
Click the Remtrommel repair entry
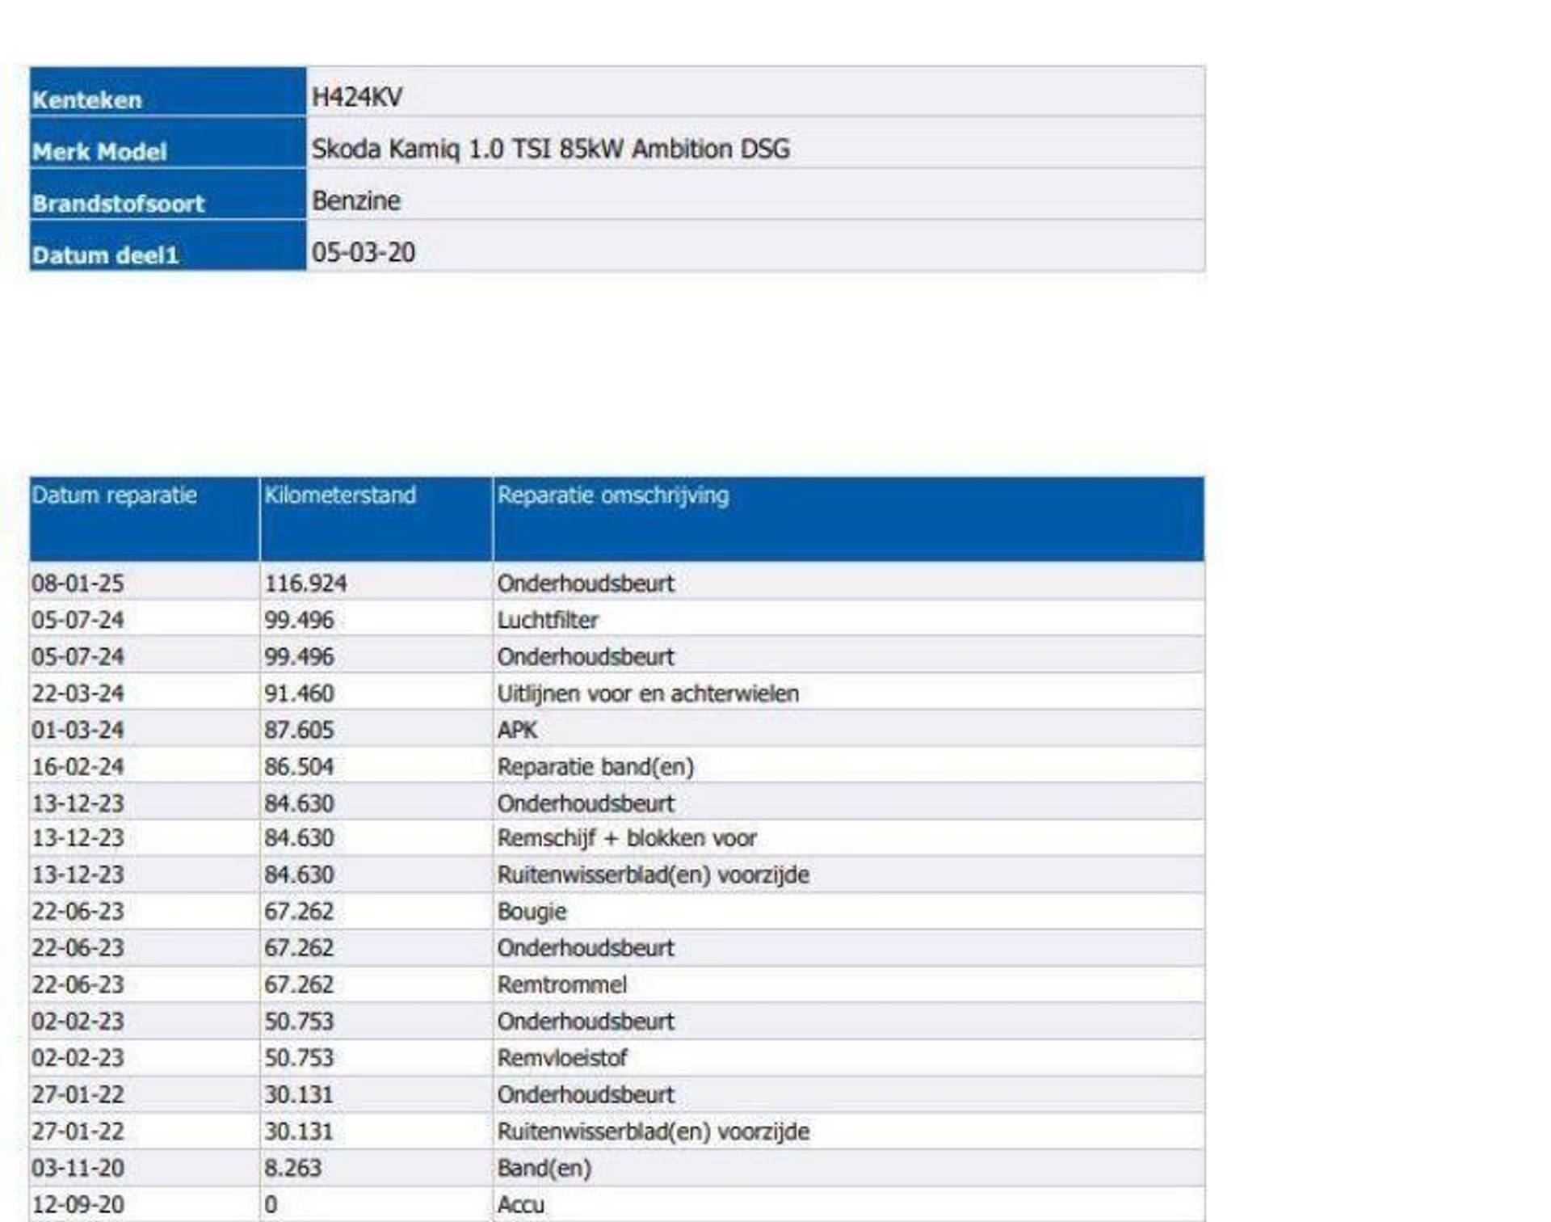pyautogui.click(x=561, y=985)
